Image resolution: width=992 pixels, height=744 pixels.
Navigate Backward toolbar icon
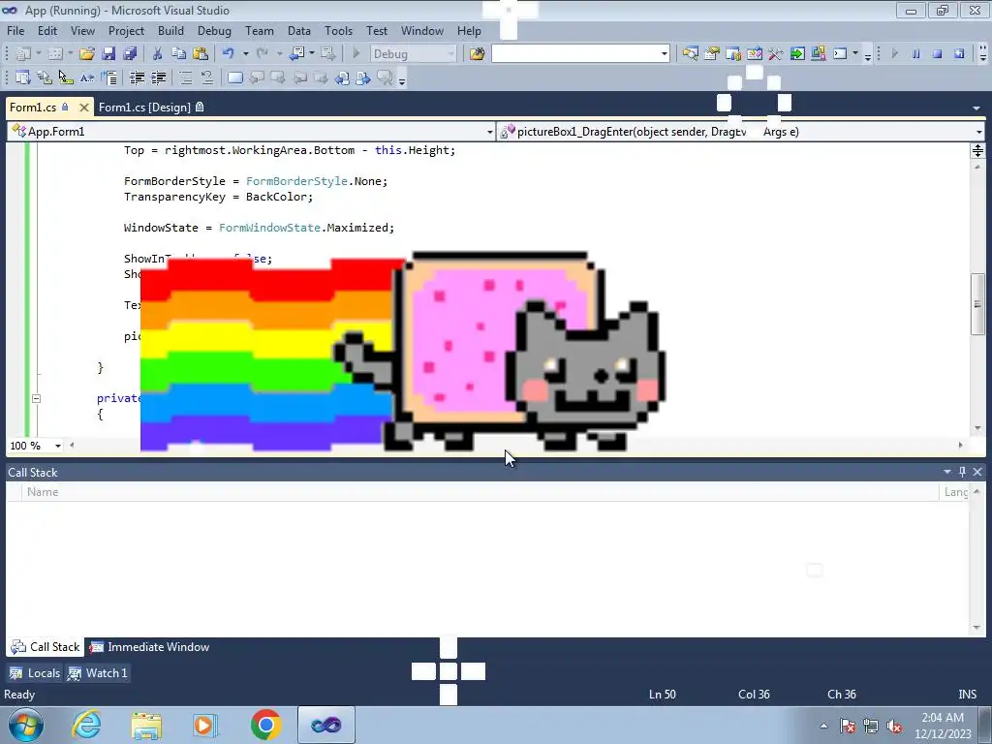tap(296, 54)
